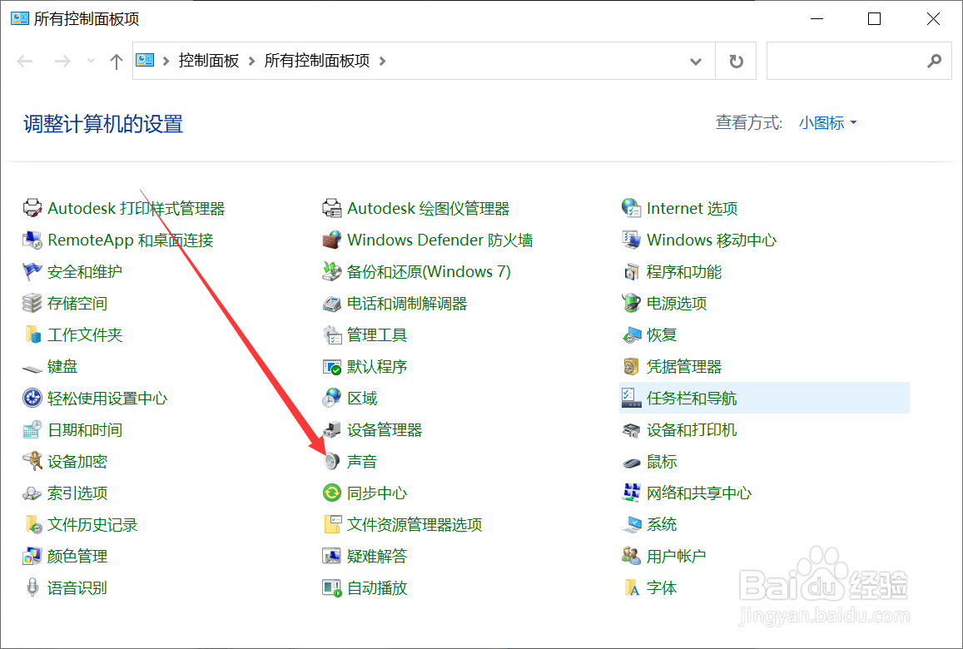
Task: Open the 声音 speaker icon
Action: click(331, 461)
